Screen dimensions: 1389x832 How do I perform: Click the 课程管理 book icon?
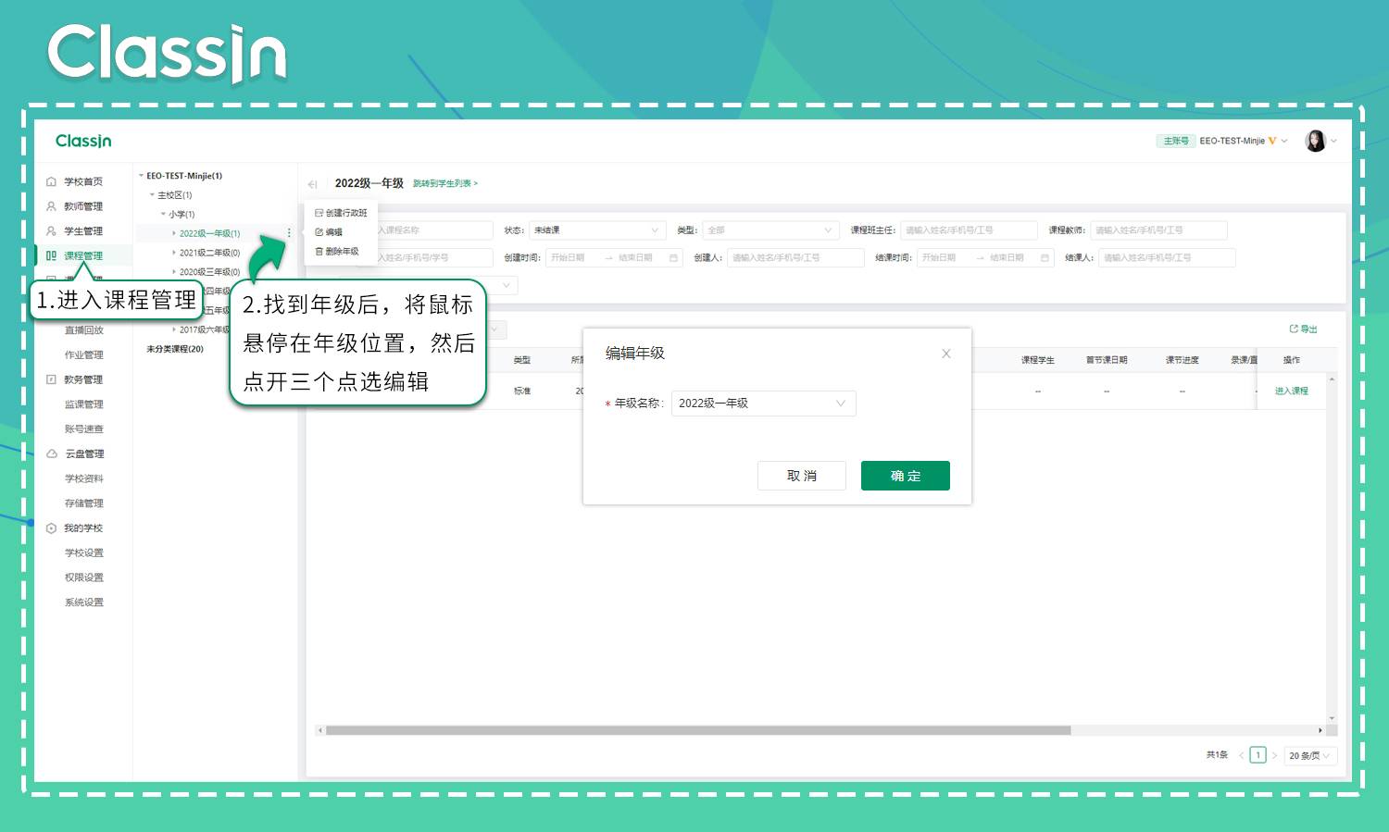(x=51, y=255)
